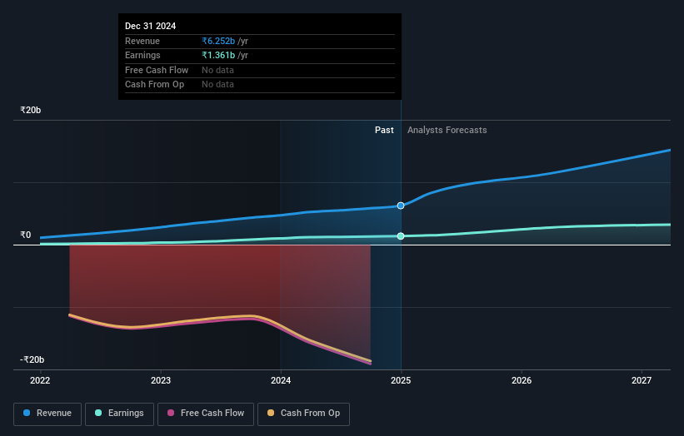
Task: Toggle the Earnings legend button
Action: 119,414
